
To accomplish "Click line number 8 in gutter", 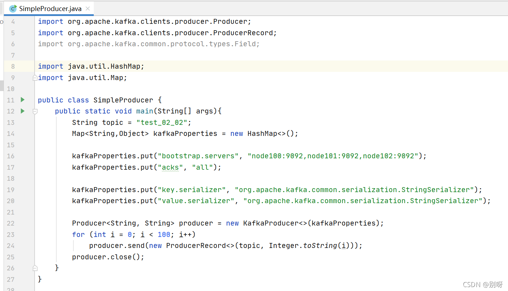I will [13, 66].
